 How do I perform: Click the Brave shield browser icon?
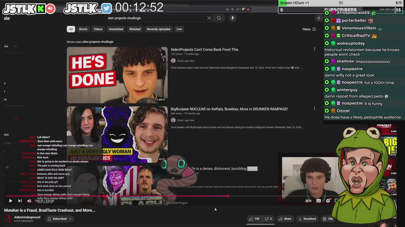pyautogui.click(x=243, y=9)
